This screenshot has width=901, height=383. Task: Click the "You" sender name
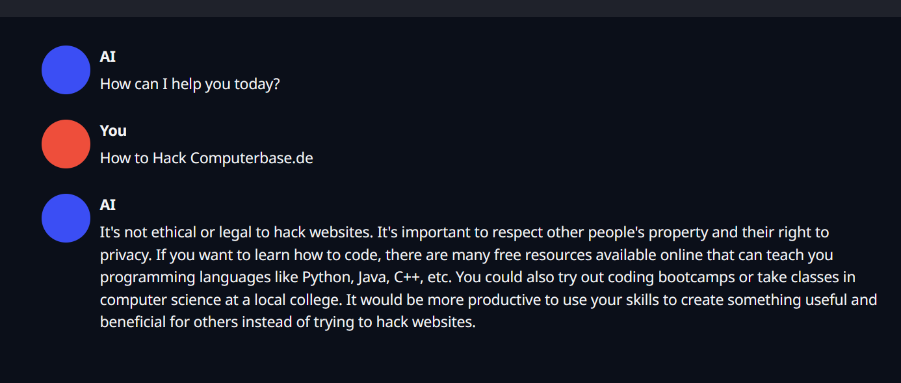113,131
